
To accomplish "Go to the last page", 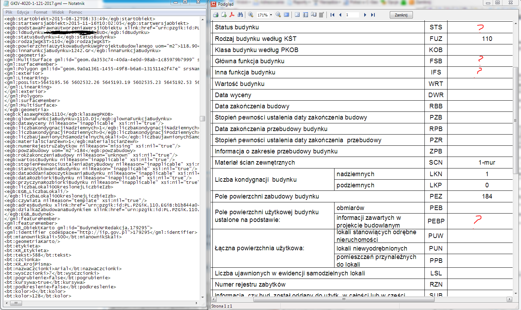I will (x=373, y=15).
